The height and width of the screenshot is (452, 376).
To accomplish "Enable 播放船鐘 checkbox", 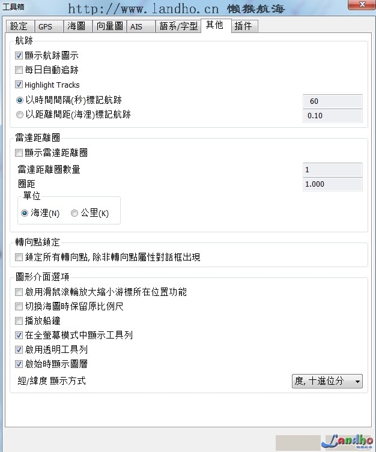I will pyautogui.click(x=19, y=321).
